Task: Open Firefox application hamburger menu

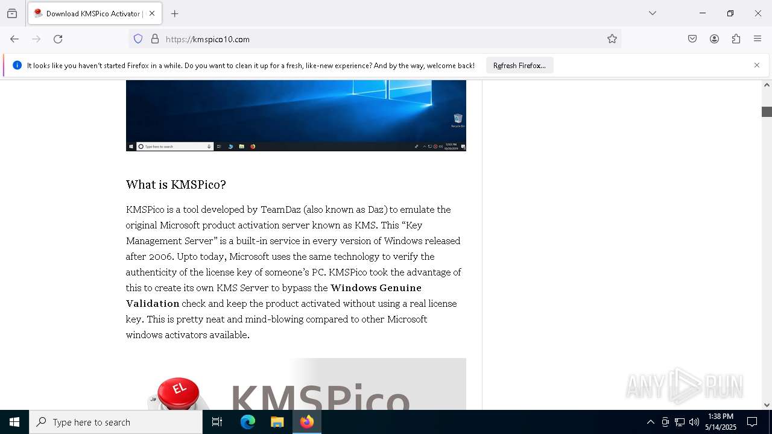Action: click(758, 39)
